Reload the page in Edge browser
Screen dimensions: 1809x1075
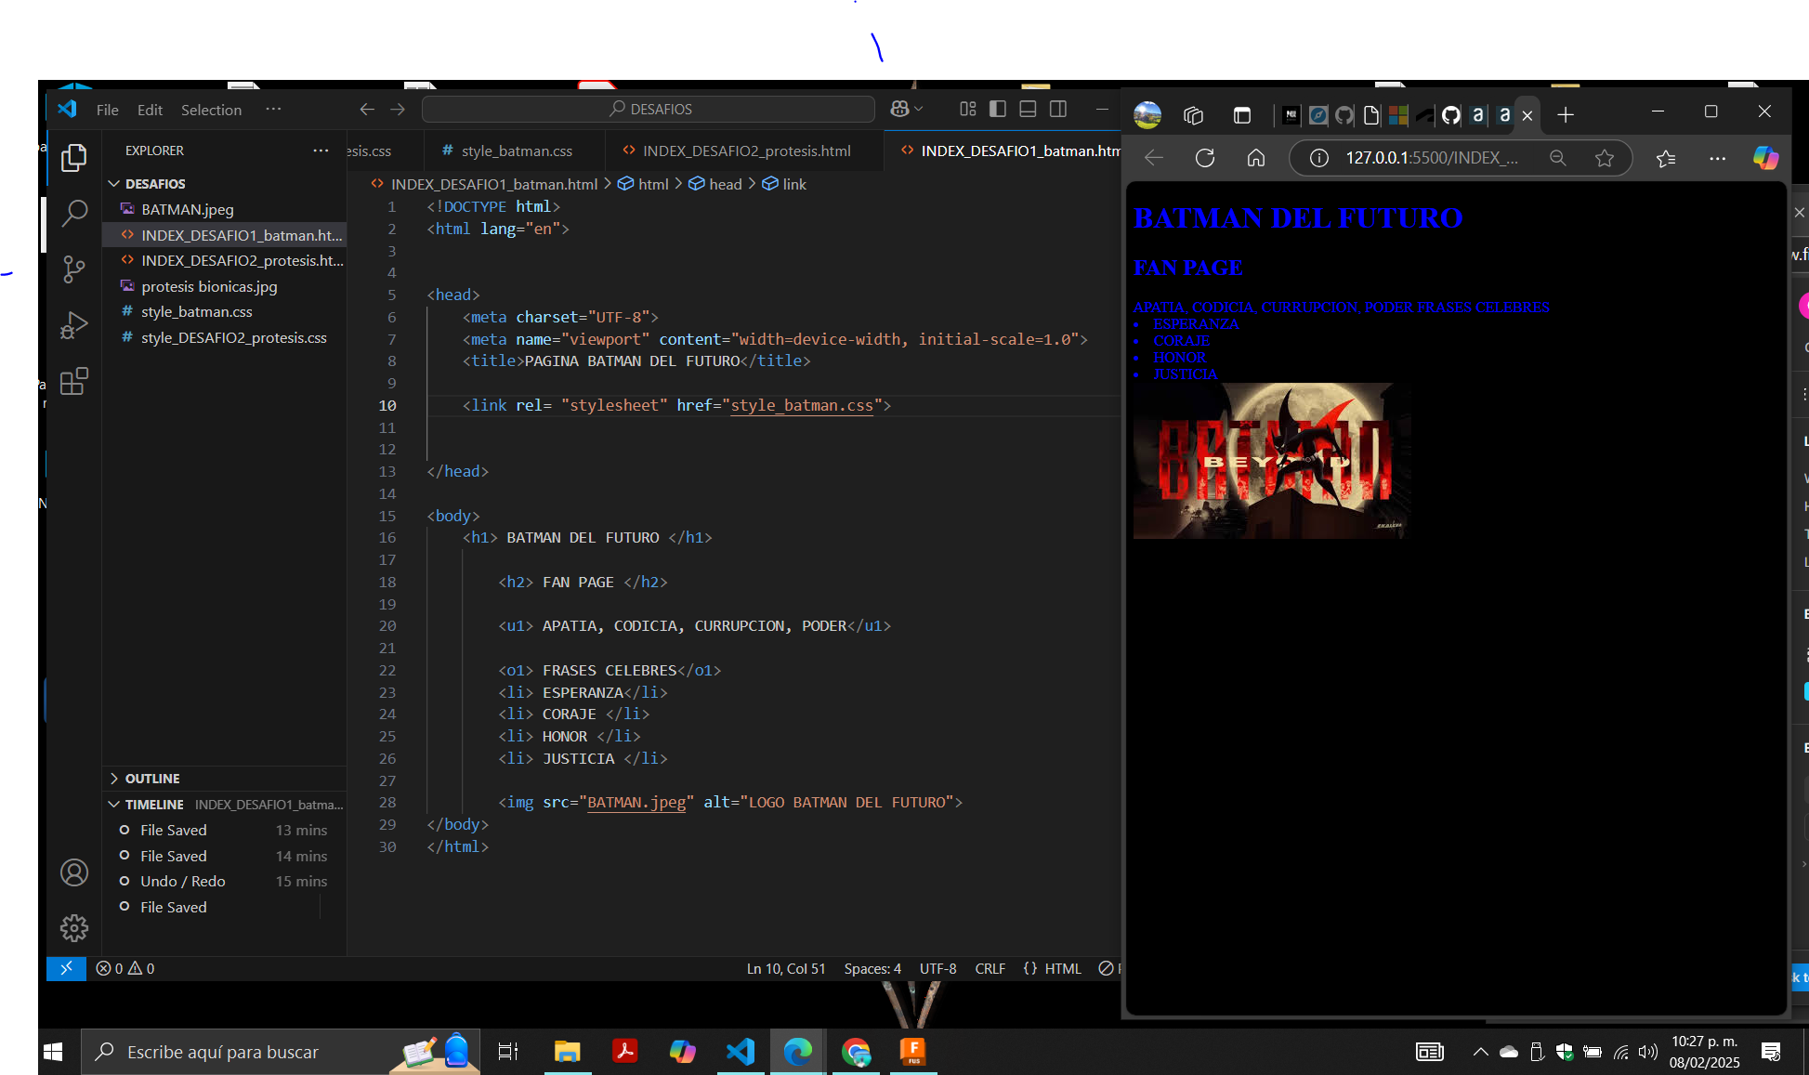point(1205,158)
